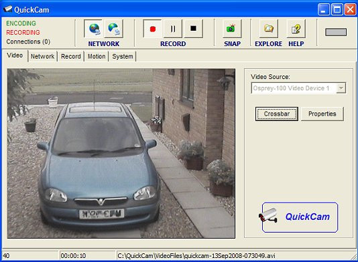Minimize the QuickCam window
358x262 pixels.
tap(324, 9)
